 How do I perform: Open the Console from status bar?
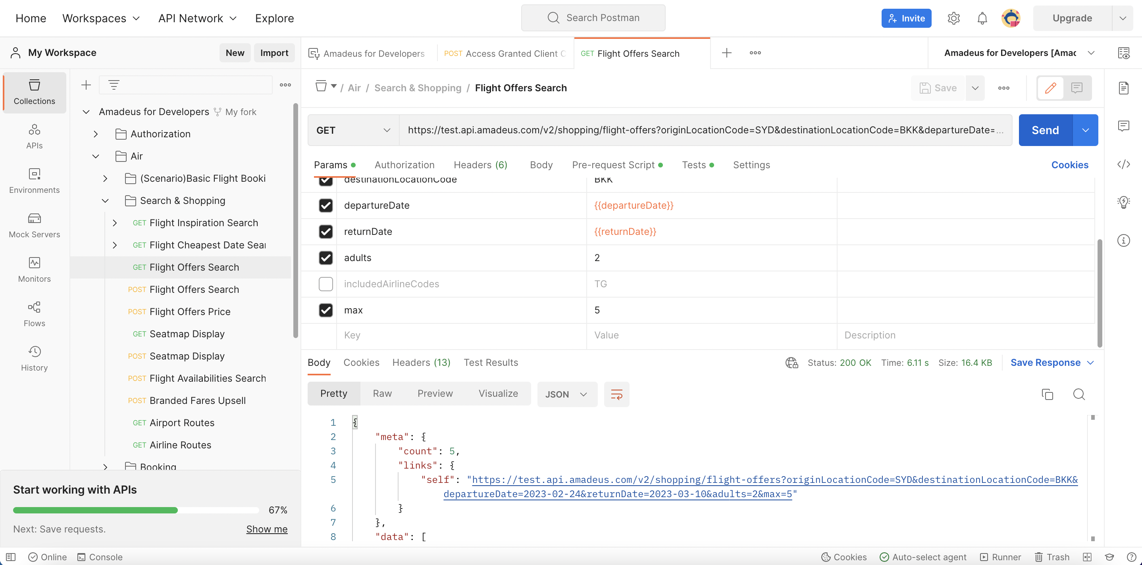point(100,557)
